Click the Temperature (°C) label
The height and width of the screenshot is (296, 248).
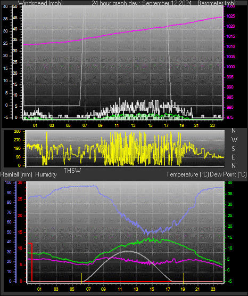(x=187, y=174)
